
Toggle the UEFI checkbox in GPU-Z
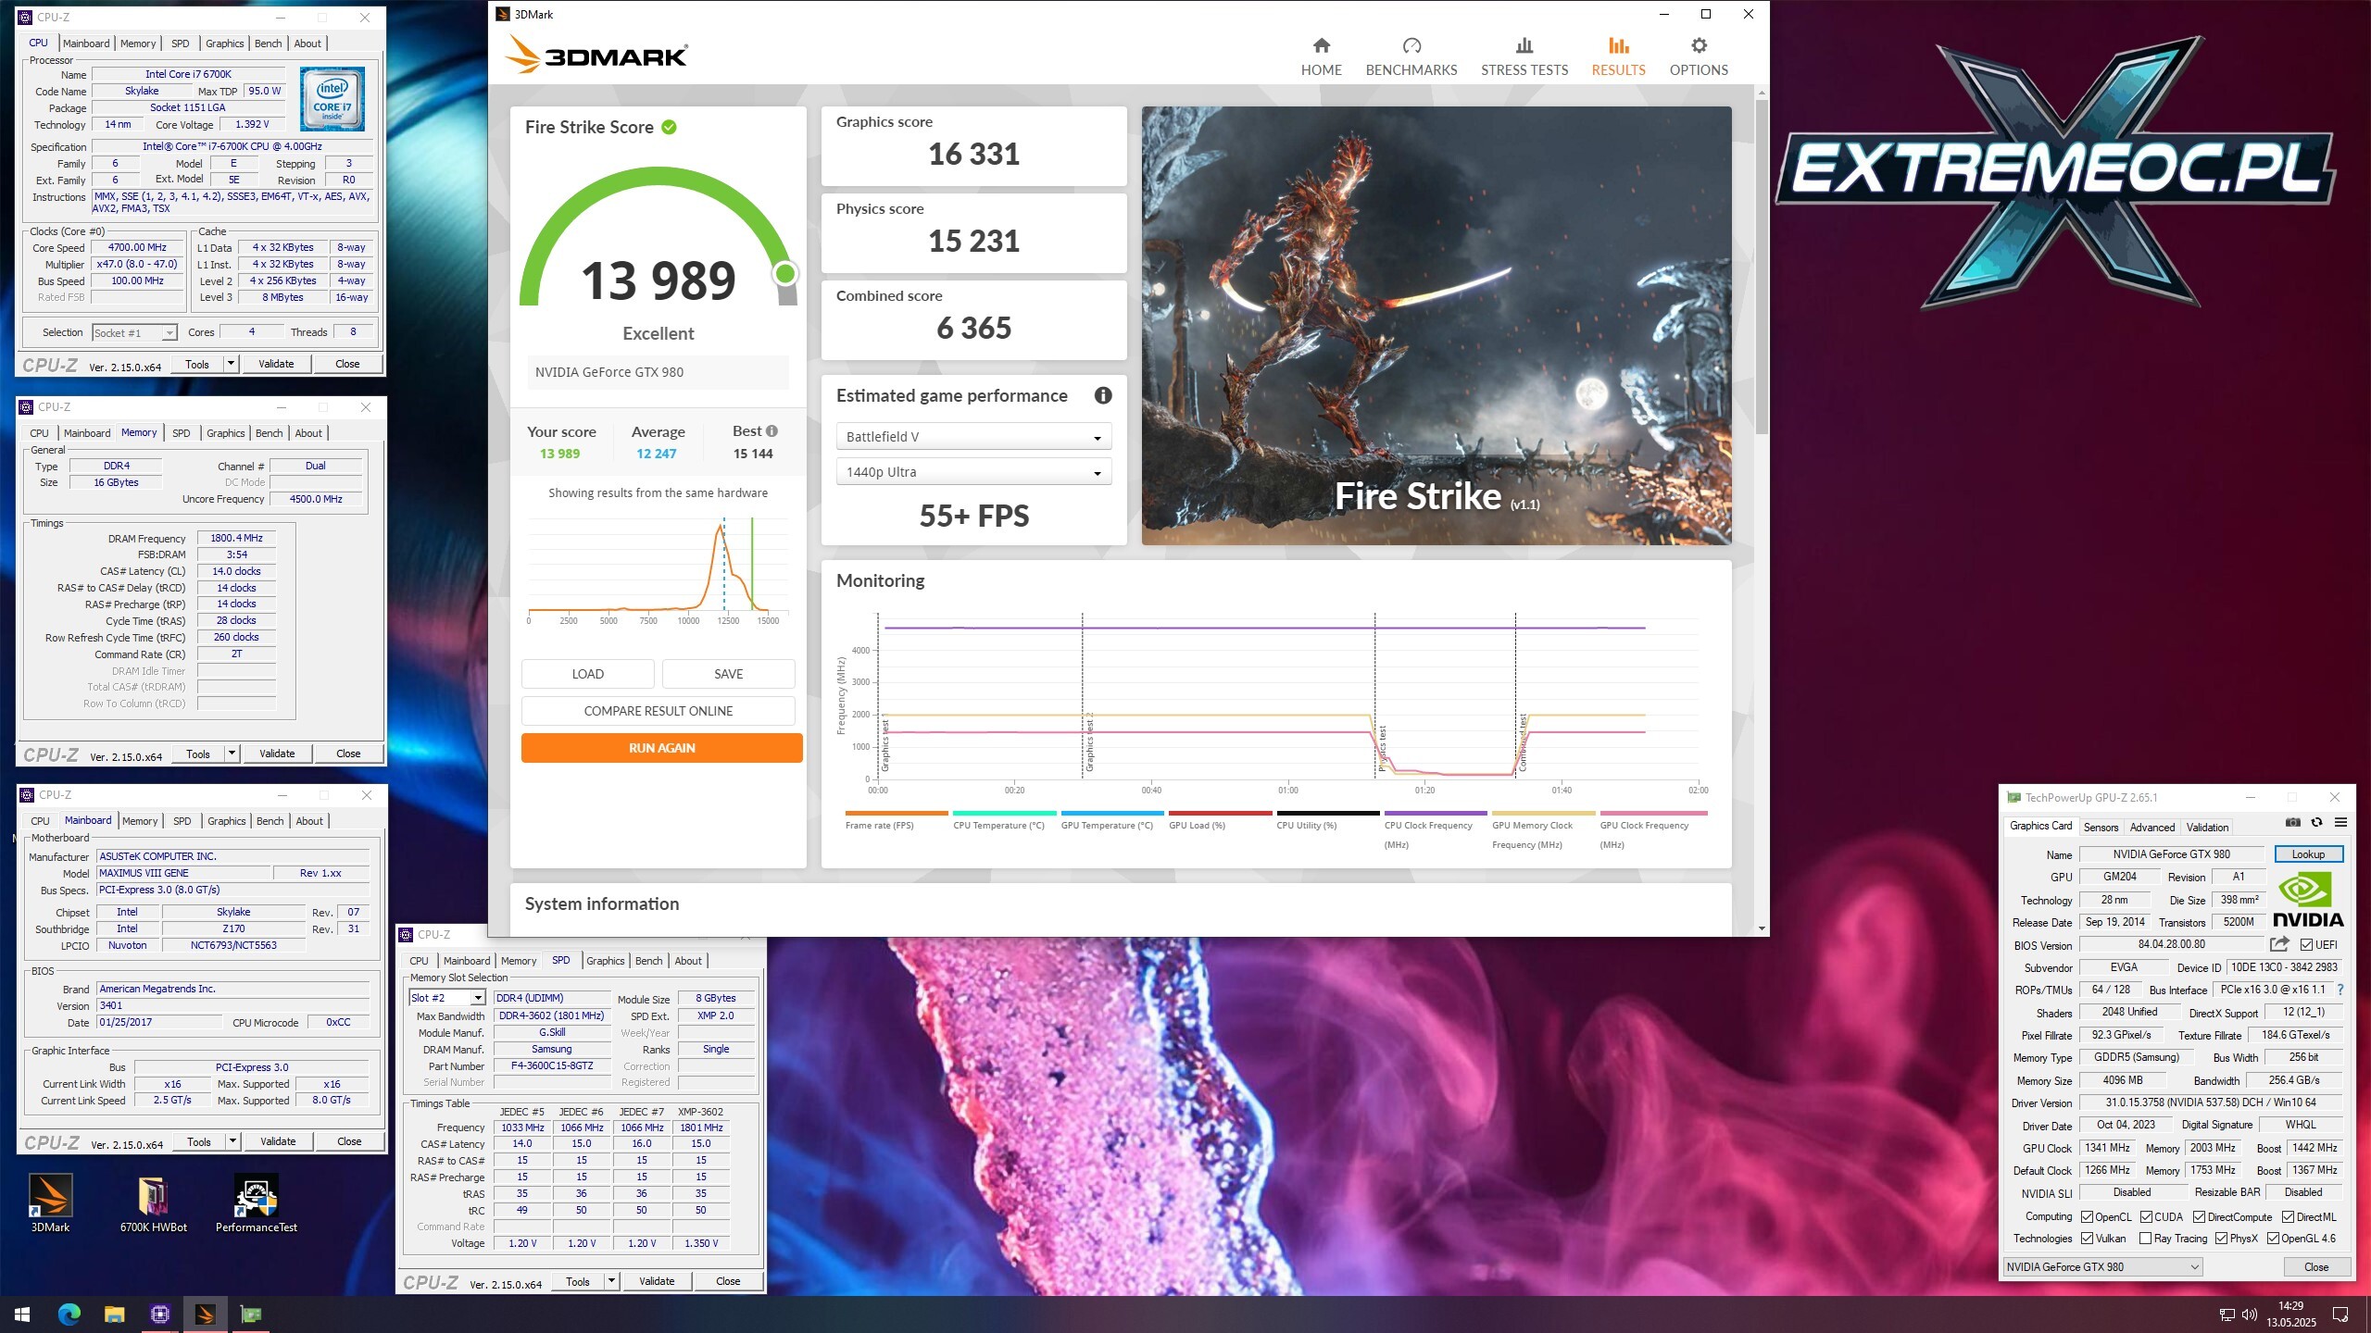point(2306,945)
